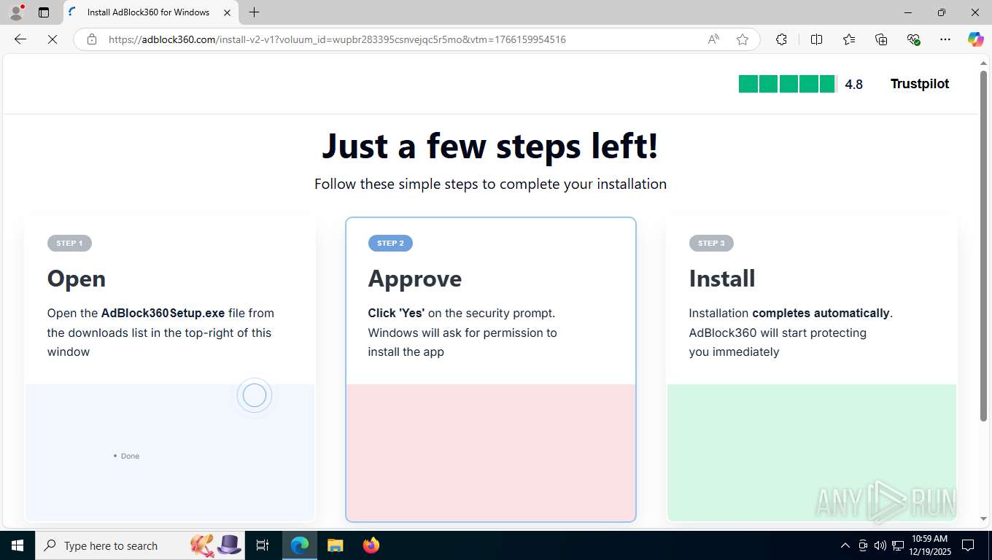
Task: Open Copilot sidebar icon
Action: point(975,39)
